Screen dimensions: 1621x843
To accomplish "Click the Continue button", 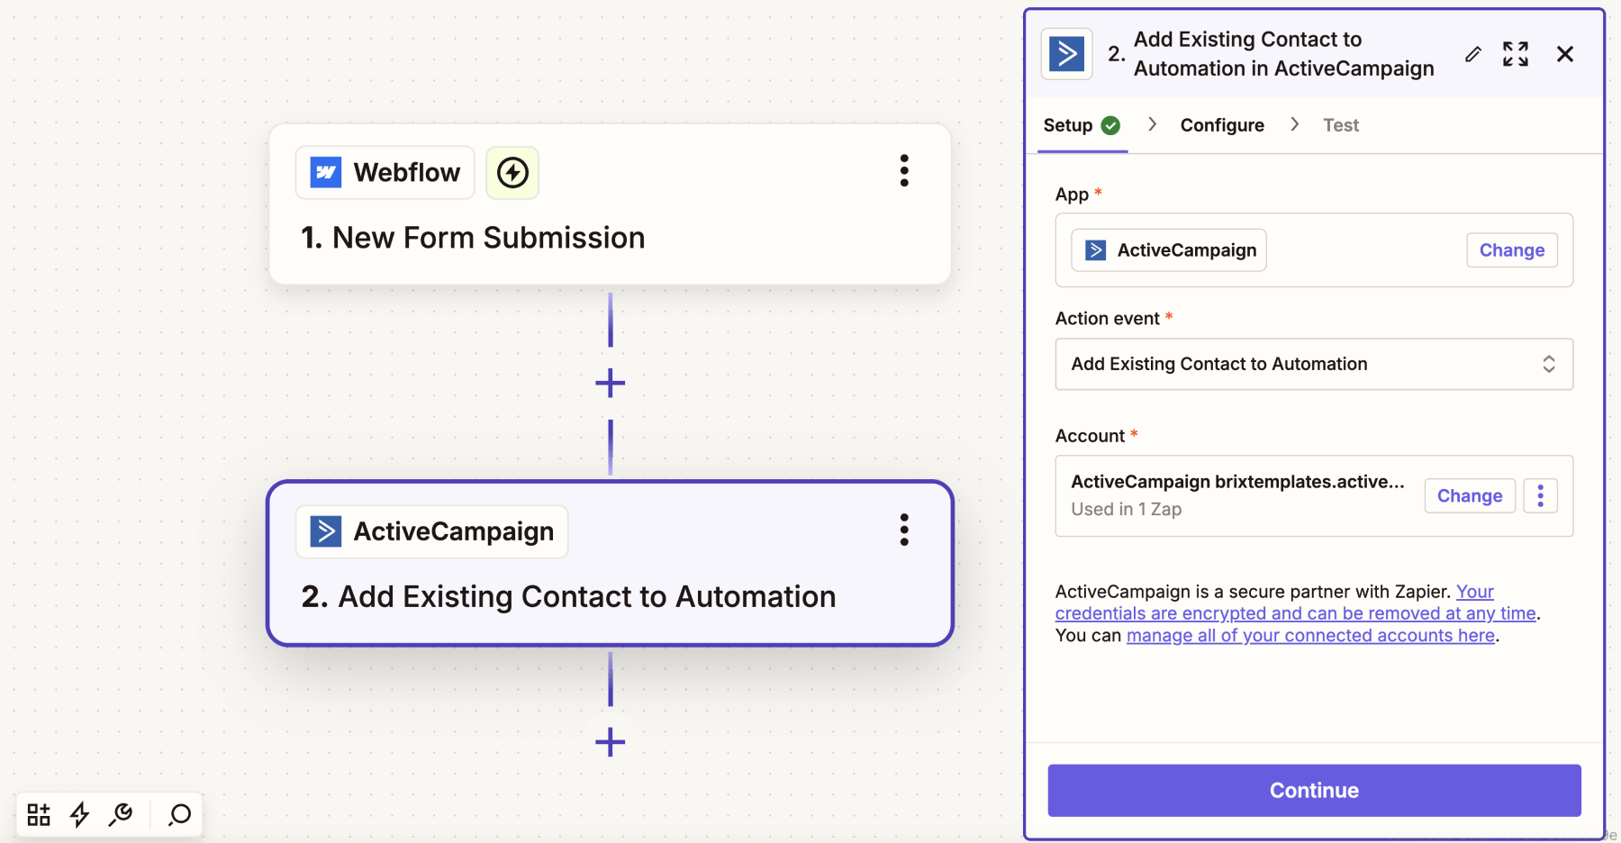I will pyautogui.click(x=1314, y=790).
